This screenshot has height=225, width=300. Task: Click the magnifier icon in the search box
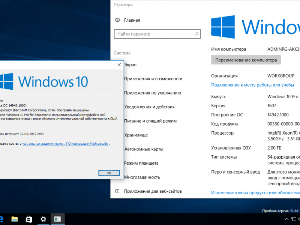pyautogui.click(x=196, y=34)
